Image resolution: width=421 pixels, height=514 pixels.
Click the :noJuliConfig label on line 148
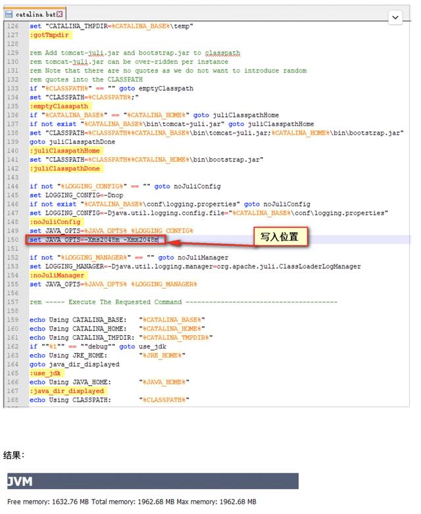pos(55,222)
